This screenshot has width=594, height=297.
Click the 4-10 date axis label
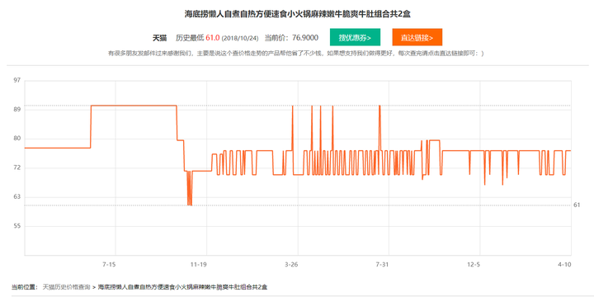564,265
